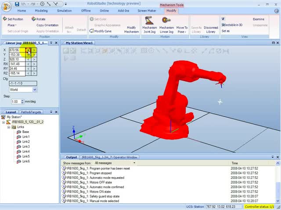Viewport: 281px width, 210px height.
Task: Click the Help icon at ribbon right
Action: [276, 10]
